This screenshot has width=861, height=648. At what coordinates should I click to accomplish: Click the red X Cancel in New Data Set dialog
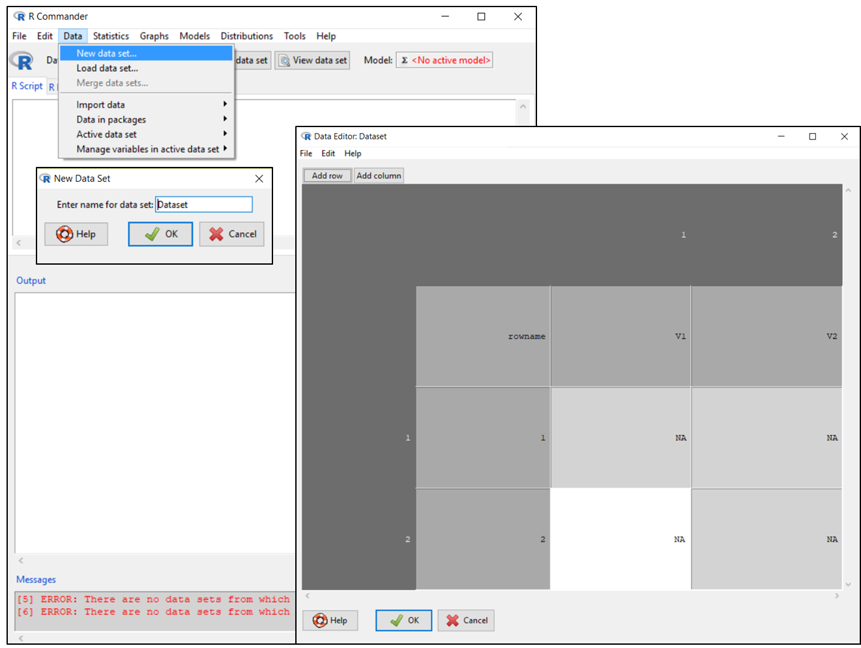tap(216, 234)
